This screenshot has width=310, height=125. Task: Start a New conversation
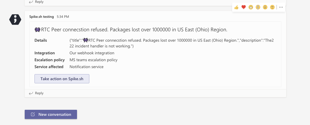(51, 114)
